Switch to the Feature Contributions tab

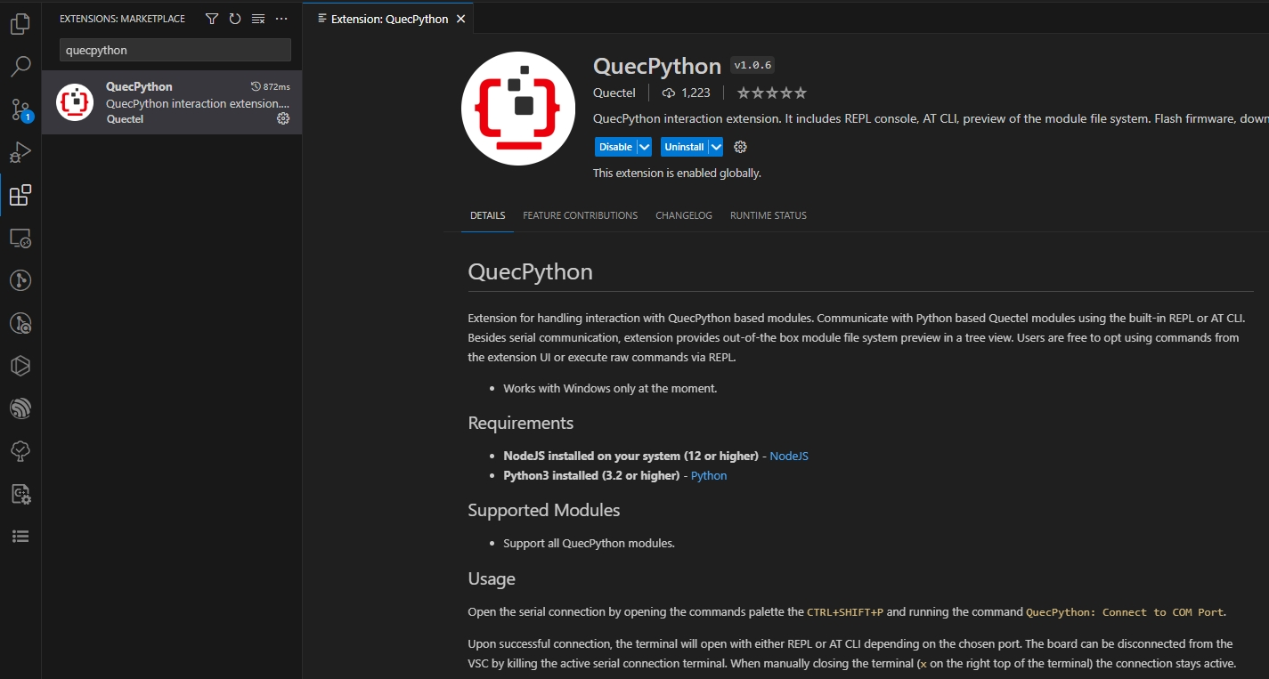580,214
